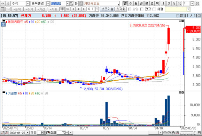Click price chart 5-day MA legend
This screenshot has width=202, height=136.
[x=26, y=22]
